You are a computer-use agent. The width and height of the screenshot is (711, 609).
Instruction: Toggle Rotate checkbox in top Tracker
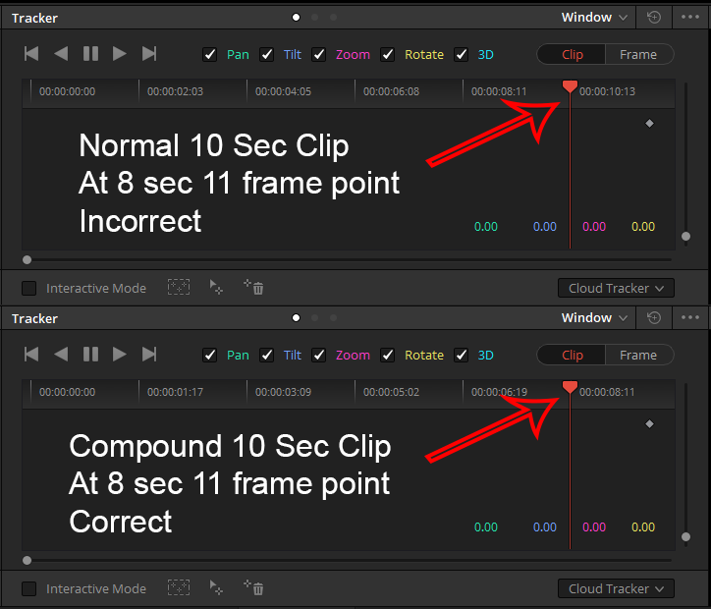387,54
